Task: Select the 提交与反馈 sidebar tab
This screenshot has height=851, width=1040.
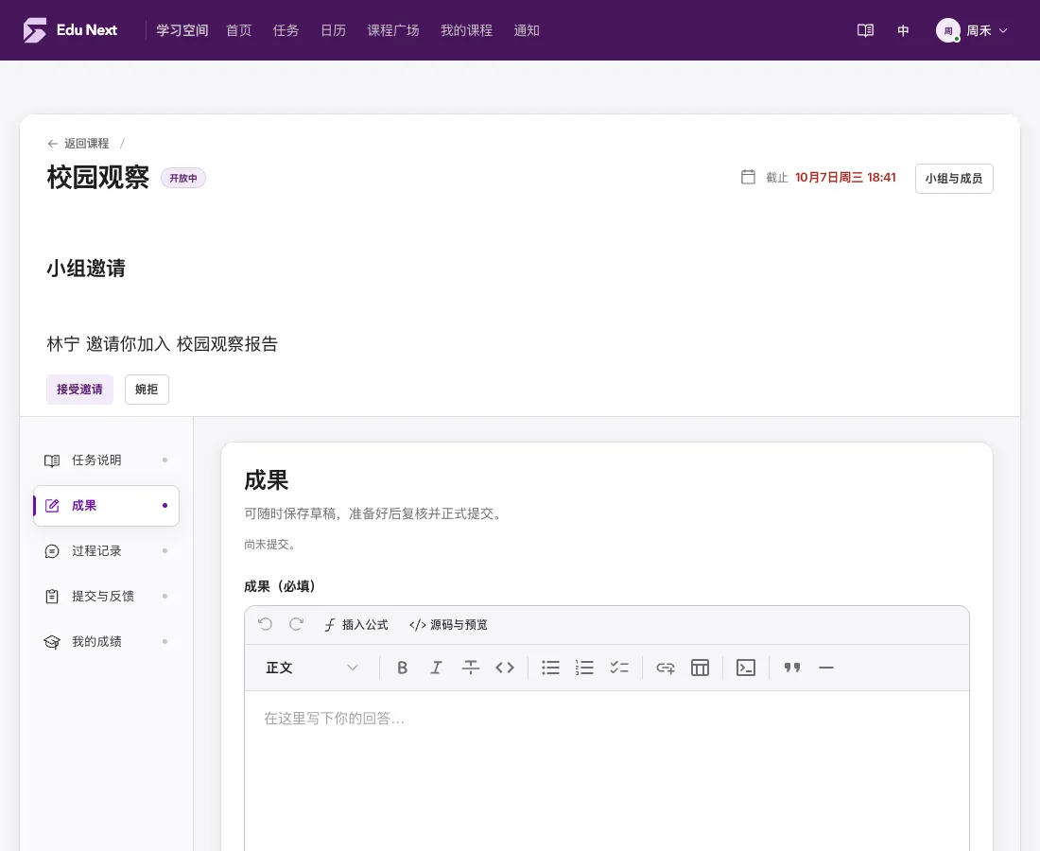Action: click(106, 597)
